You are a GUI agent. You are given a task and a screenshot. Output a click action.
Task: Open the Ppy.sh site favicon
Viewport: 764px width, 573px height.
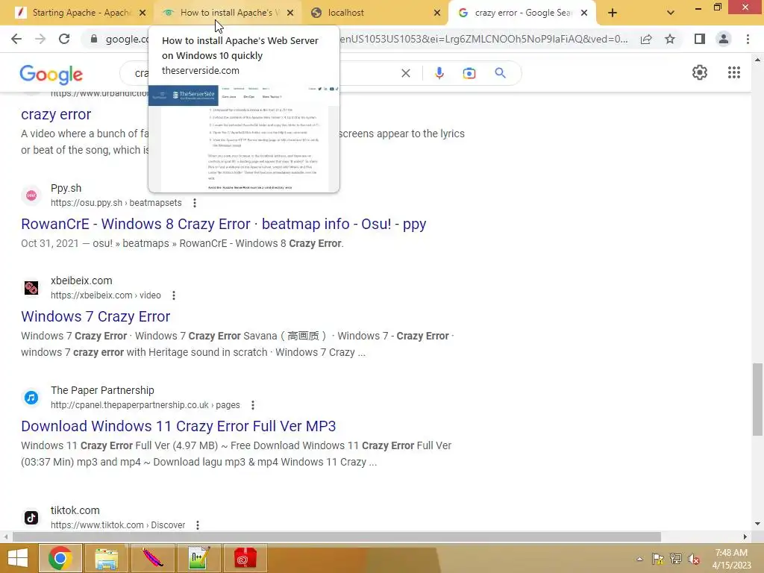(31, 195)
